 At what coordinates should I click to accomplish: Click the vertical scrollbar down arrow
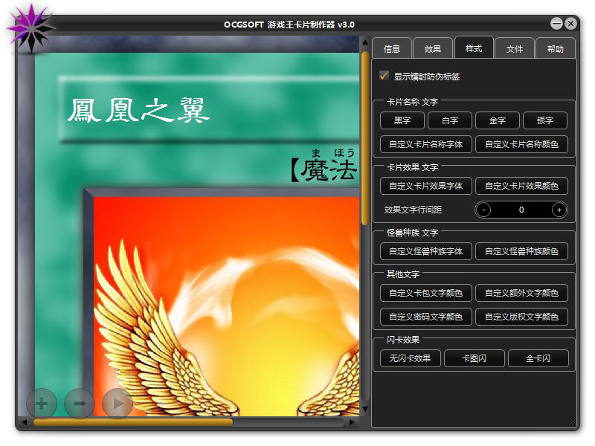365,410
